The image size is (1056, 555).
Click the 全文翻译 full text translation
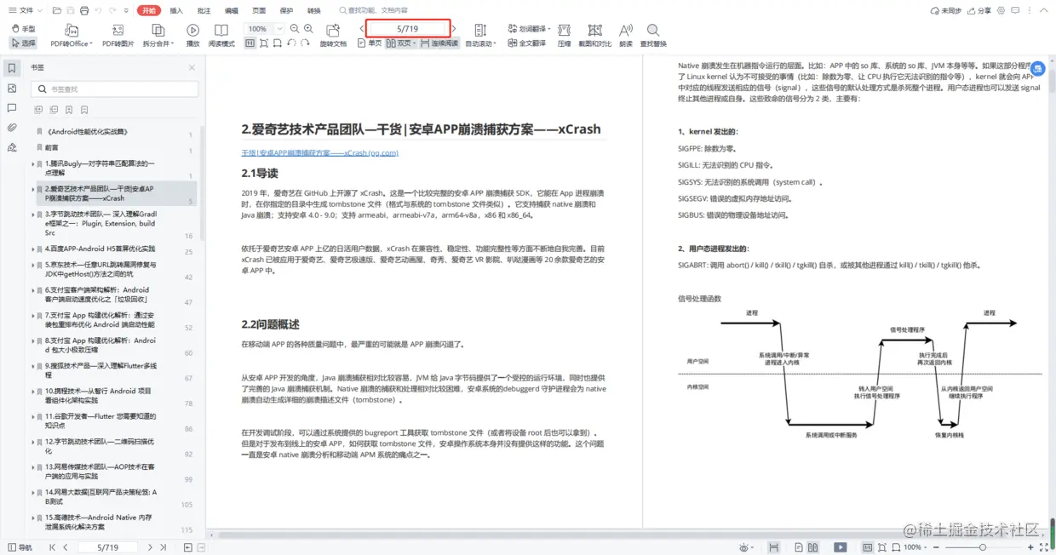click(527, 43)
